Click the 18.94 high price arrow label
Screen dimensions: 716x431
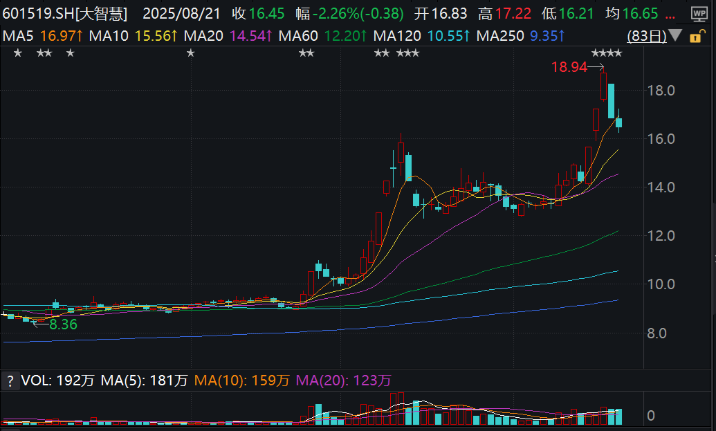pyautogui.click(x=577, y=67)
